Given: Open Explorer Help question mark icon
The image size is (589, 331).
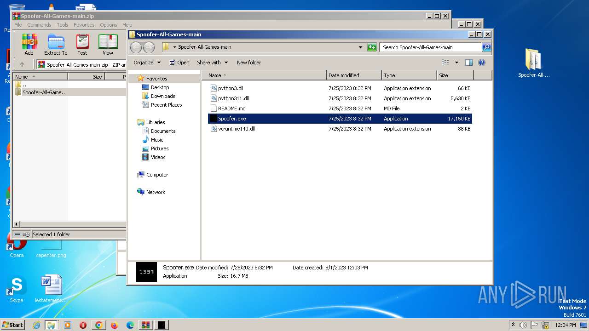Looking at the screenshot, I should coord(482,63).
